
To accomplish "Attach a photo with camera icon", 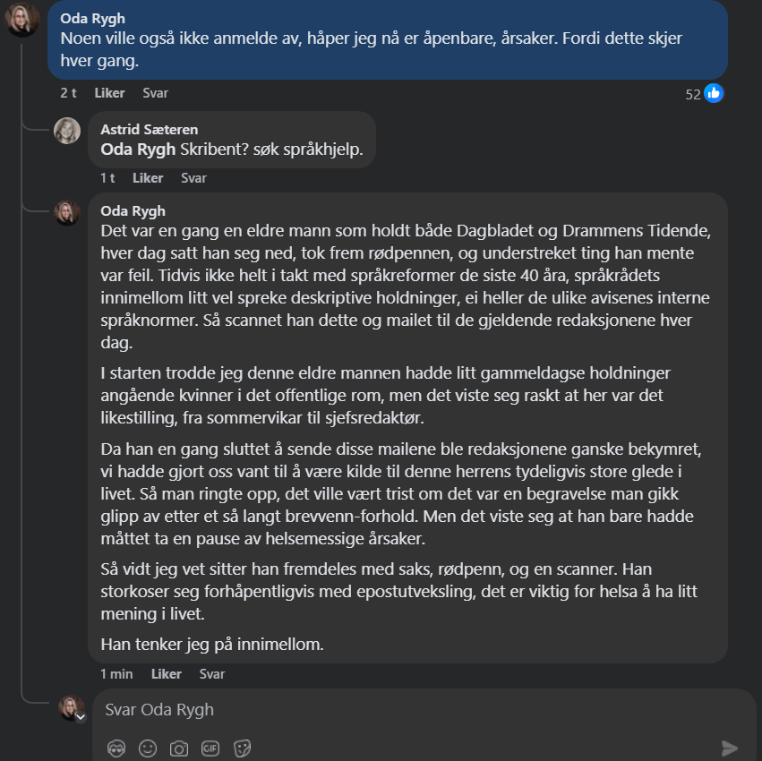I will click(x=179, y=748).
